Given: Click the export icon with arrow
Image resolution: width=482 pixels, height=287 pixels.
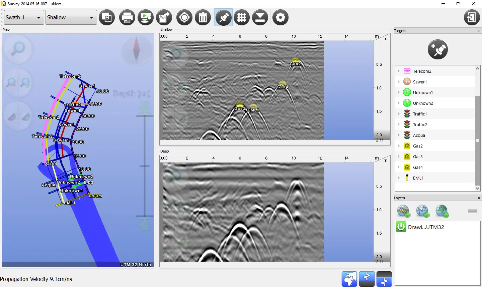Looking at the screenshot, I should click(x=164, y=17).
